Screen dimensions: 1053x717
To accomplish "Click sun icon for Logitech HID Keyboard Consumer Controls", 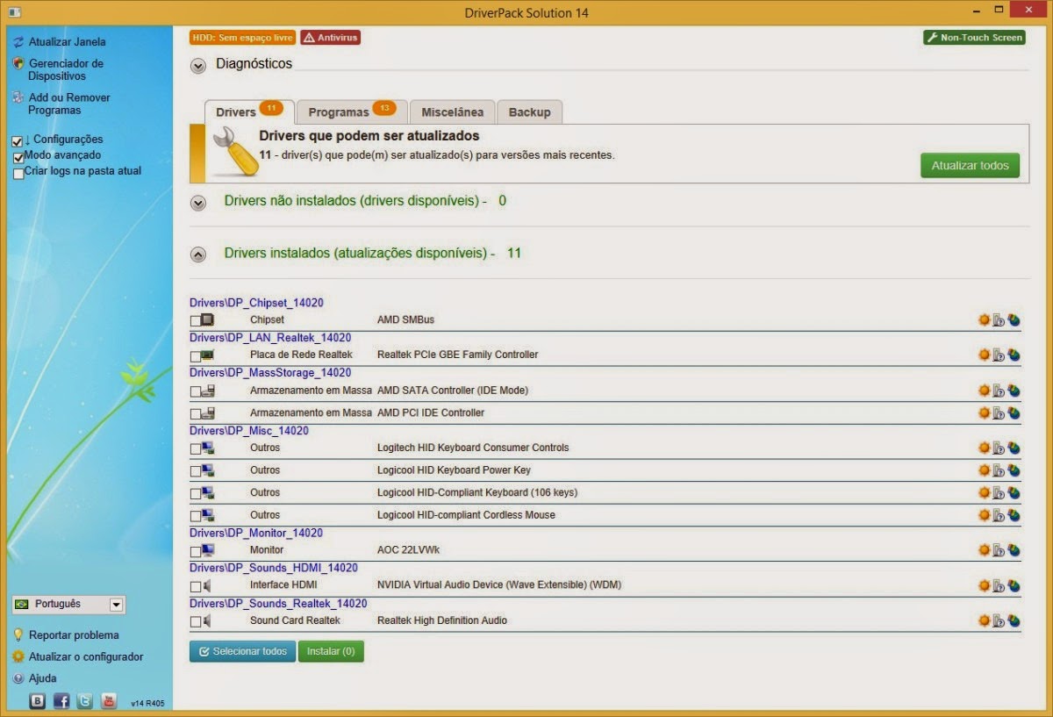I will pyautogui.click(x=985, y=448).
